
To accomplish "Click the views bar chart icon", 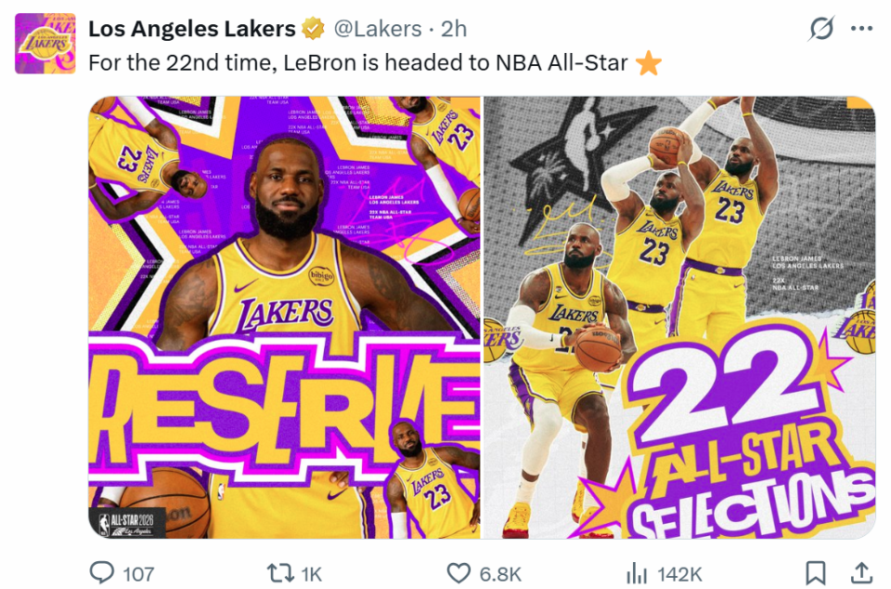I will 637,572.
